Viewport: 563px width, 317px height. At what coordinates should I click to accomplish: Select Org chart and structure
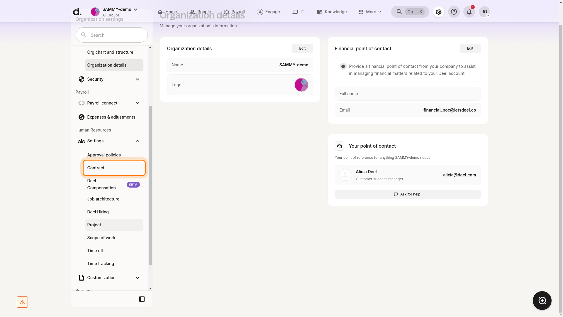tap(114, 52)
